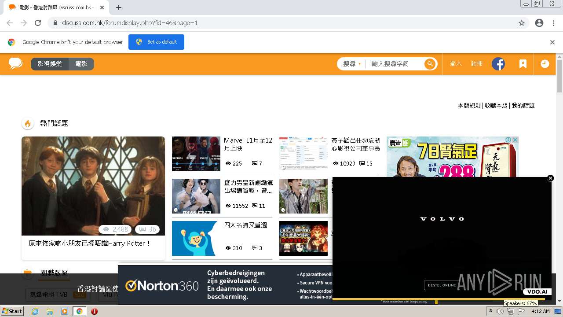The height and width of the screenshot is (317, 563).
Task: Click the page vertical scrollbar thumb
Action: [559, 76]
